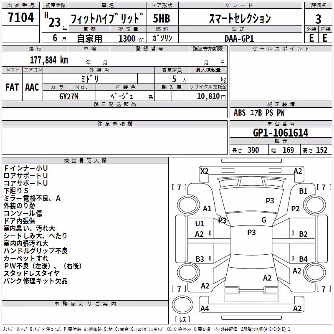Select note コンソール傷

coord(23,213)
